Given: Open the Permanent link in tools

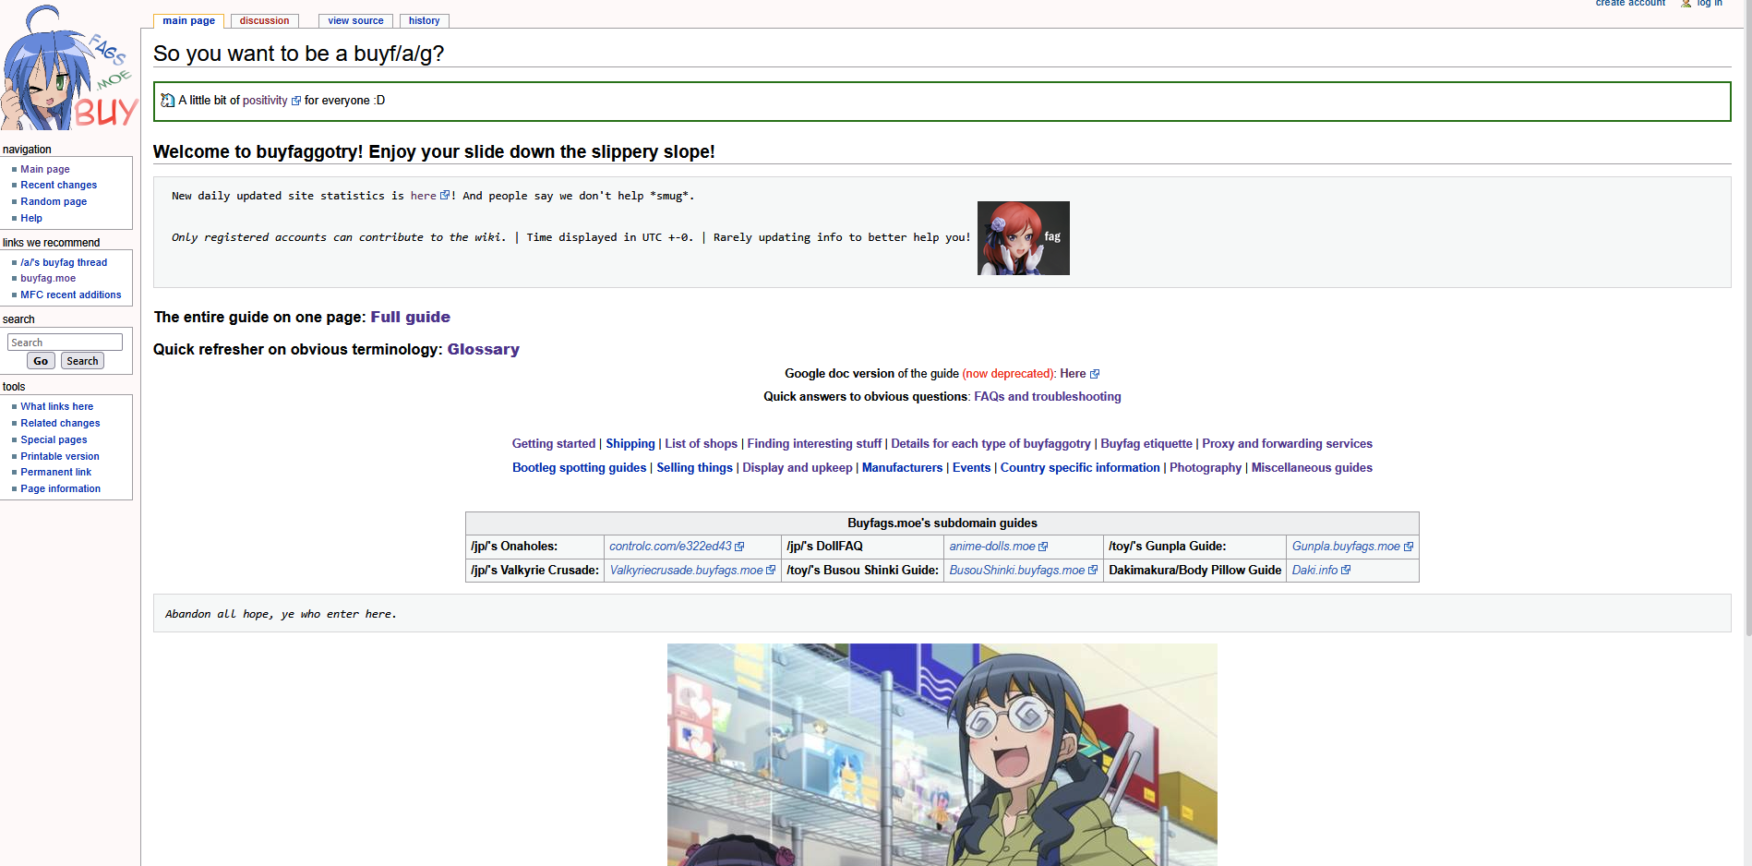Looking at the screenshot, I should pyautogui.click(x=56, y=473).
